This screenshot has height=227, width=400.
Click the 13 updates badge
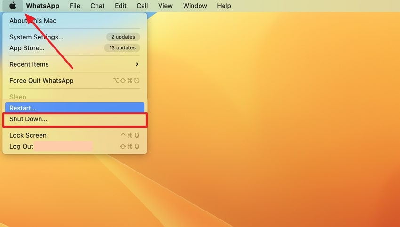122,48
